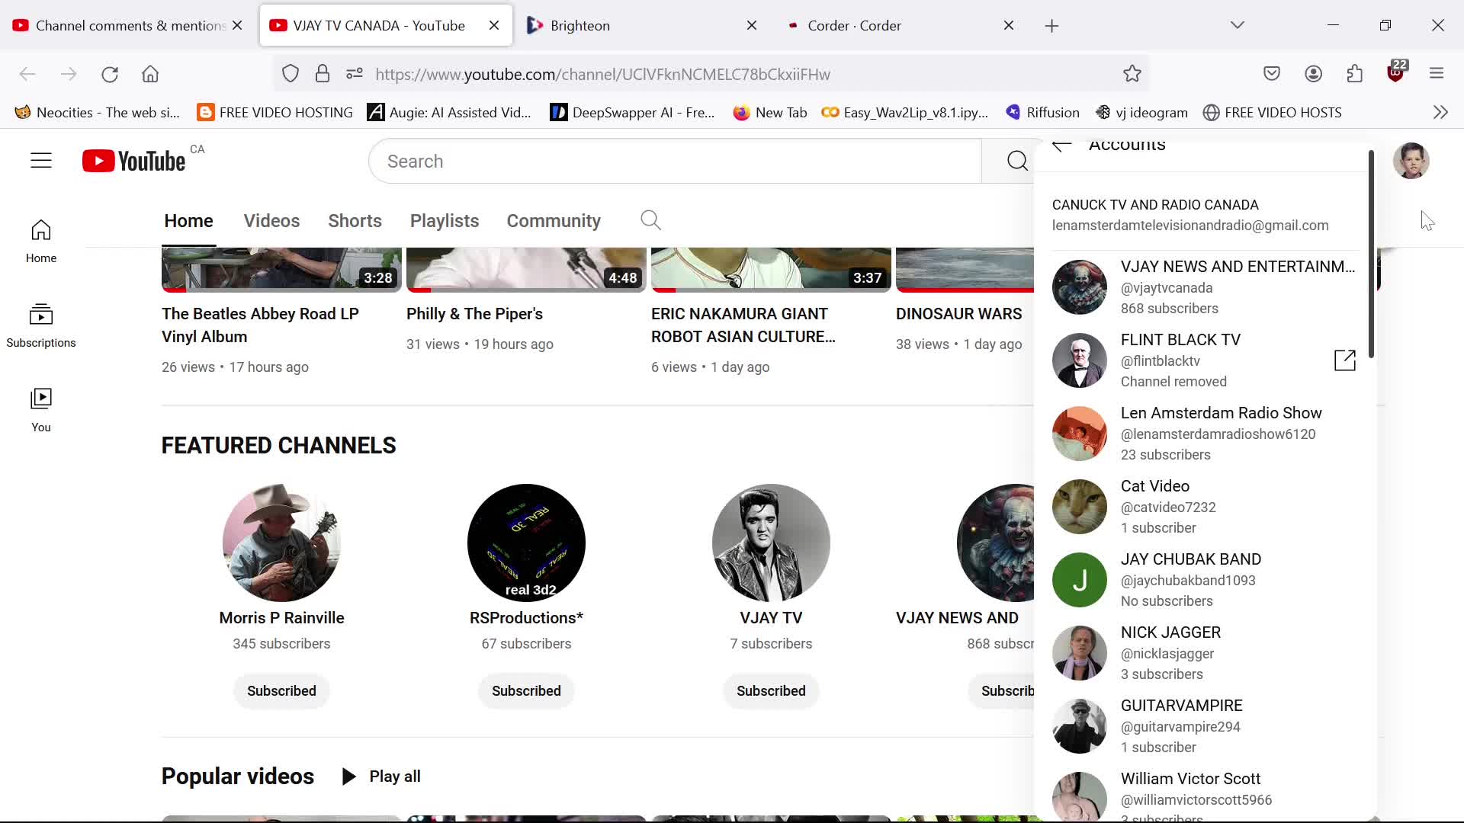1464x823 pixels.
Task: Open Neocities bookmark
Action: tap(98, 113)
